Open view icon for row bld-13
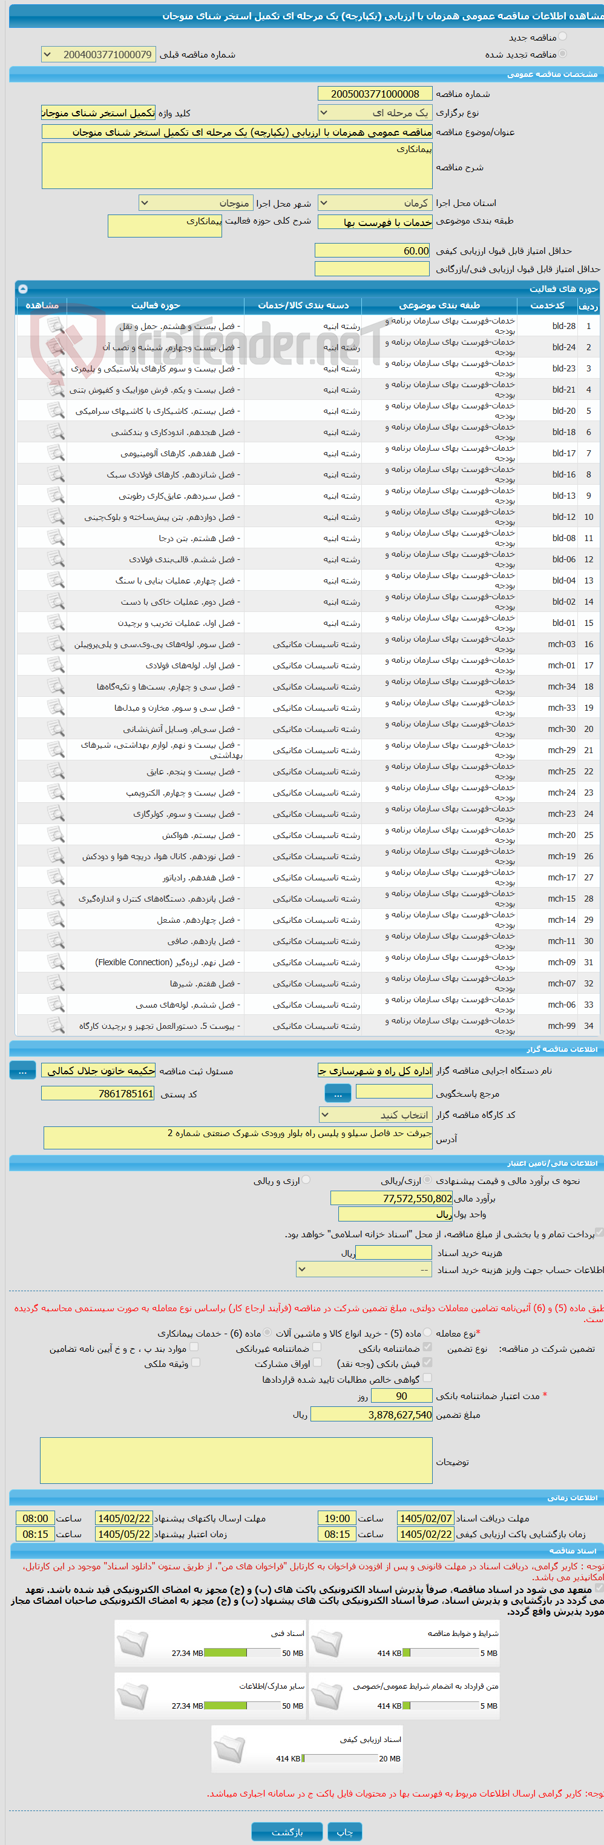Image resolution: width=604 pixels, height=1845 pixels. coord(56,496)
